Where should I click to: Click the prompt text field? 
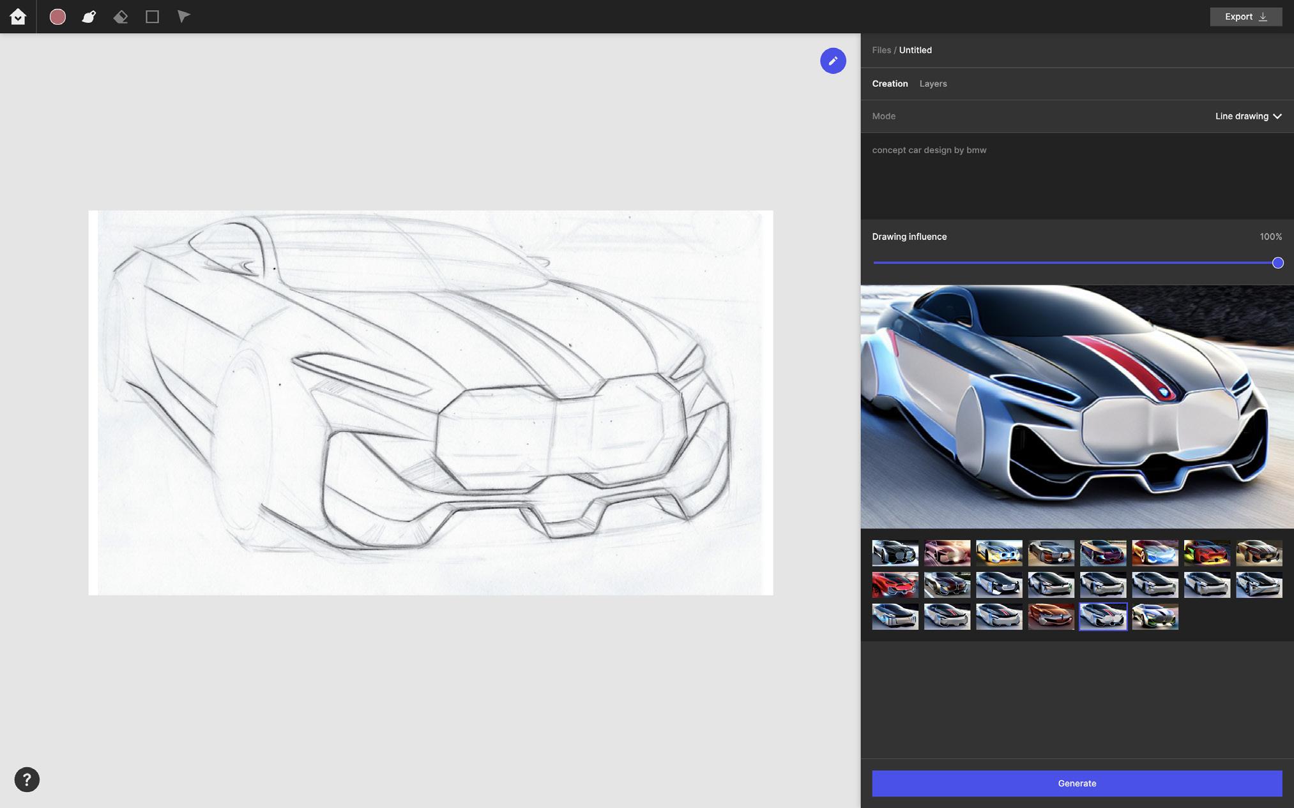pyautogui.click(x=1076, y=176)
